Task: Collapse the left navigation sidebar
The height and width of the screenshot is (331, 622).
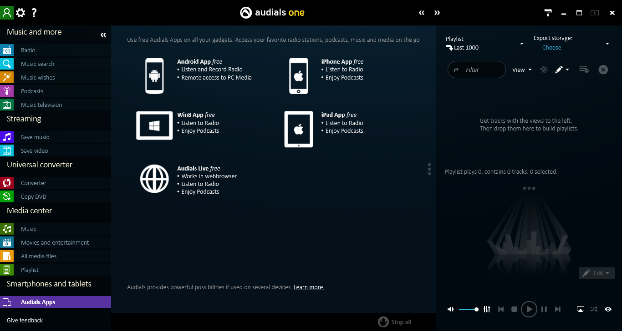Action: (103, 35)
